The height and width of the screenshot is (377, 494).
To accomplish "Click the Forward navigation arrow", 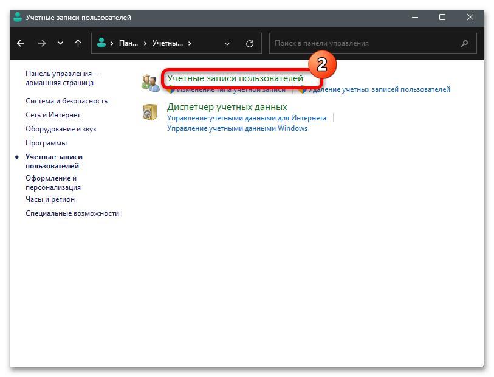I will [x=41, y=43].
